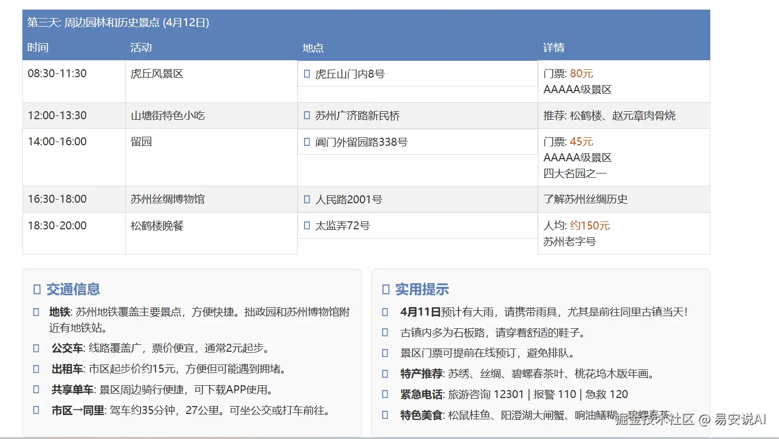
Task: Click the location icon beside 太监弄72号
Action: [x=307, y=226]
